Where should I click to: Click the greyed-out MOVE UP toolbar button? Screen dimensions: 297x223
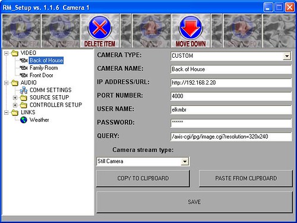(x=151, y=31)
